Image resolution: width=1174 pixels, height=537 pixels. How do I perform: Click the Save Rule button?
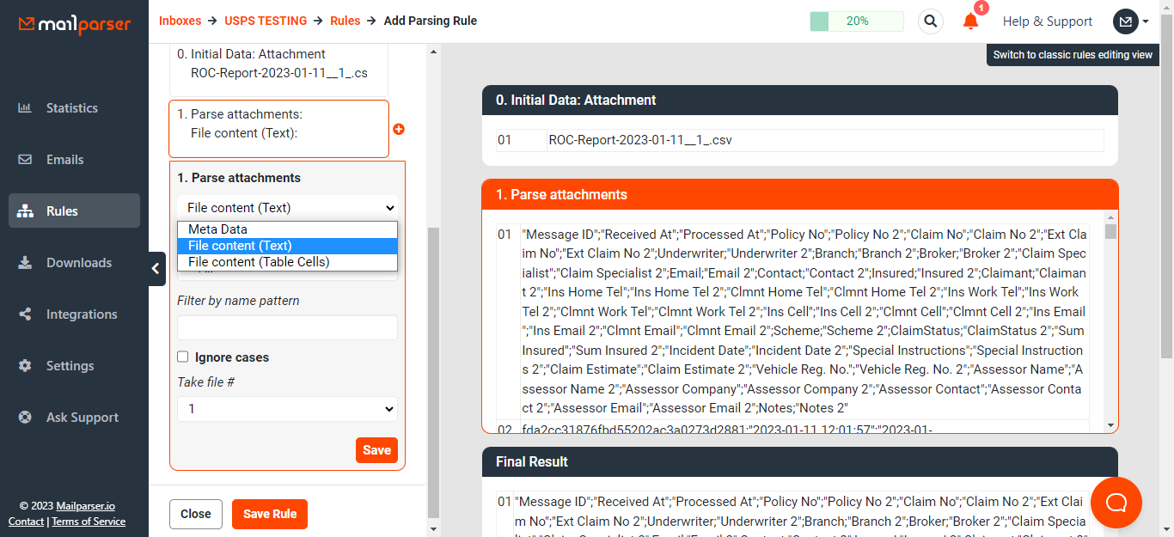click(x=269, y=514)
